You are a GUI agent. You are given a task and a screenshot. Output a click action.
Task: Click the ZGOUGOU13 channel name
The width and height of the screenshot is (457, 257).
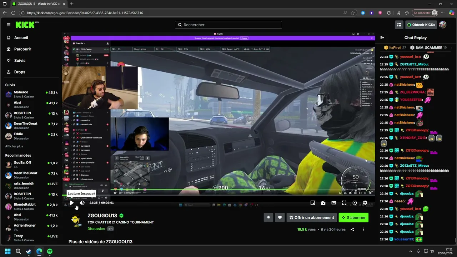pyautogui.click(x=102, y=216)
